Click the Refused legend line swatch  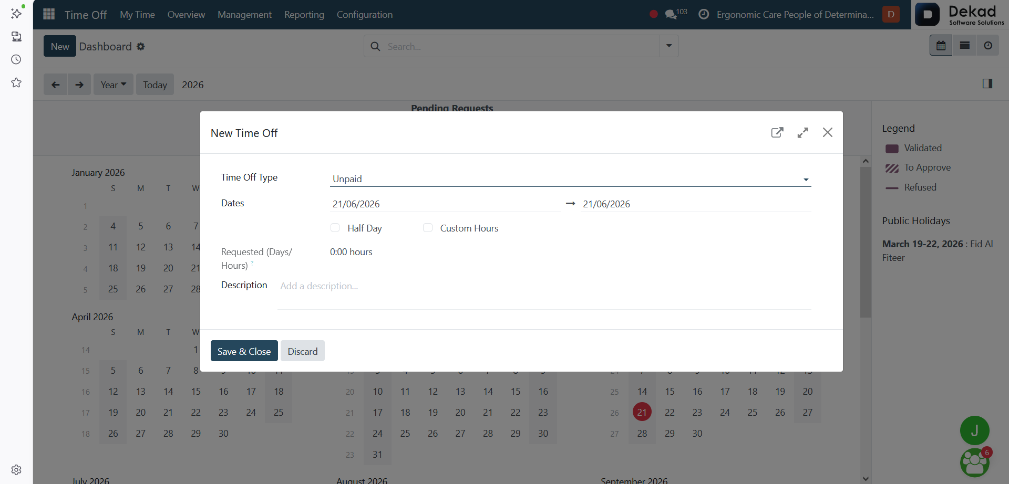[x=892, y=188]
